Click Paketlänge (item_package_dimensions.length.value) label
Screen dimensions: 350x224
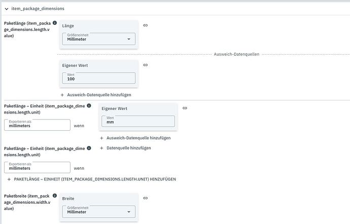click(x=27, y=29)
